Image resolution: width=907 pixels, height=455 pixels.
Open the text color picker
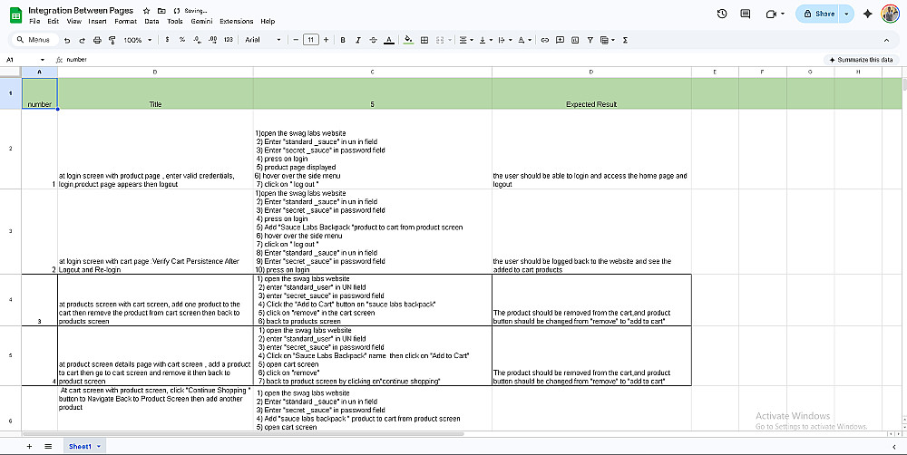point(389,40)
